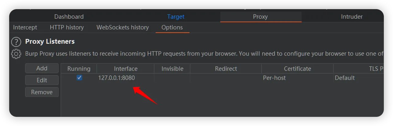Select the Proxy tab

pos(260,17)
